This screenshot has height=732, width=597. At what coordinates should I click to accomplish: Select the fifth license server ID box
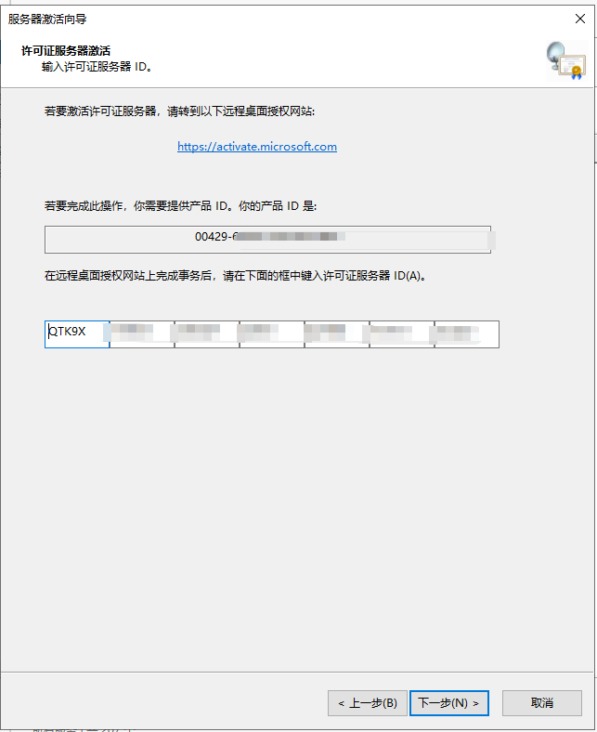[x=336, y=334]
